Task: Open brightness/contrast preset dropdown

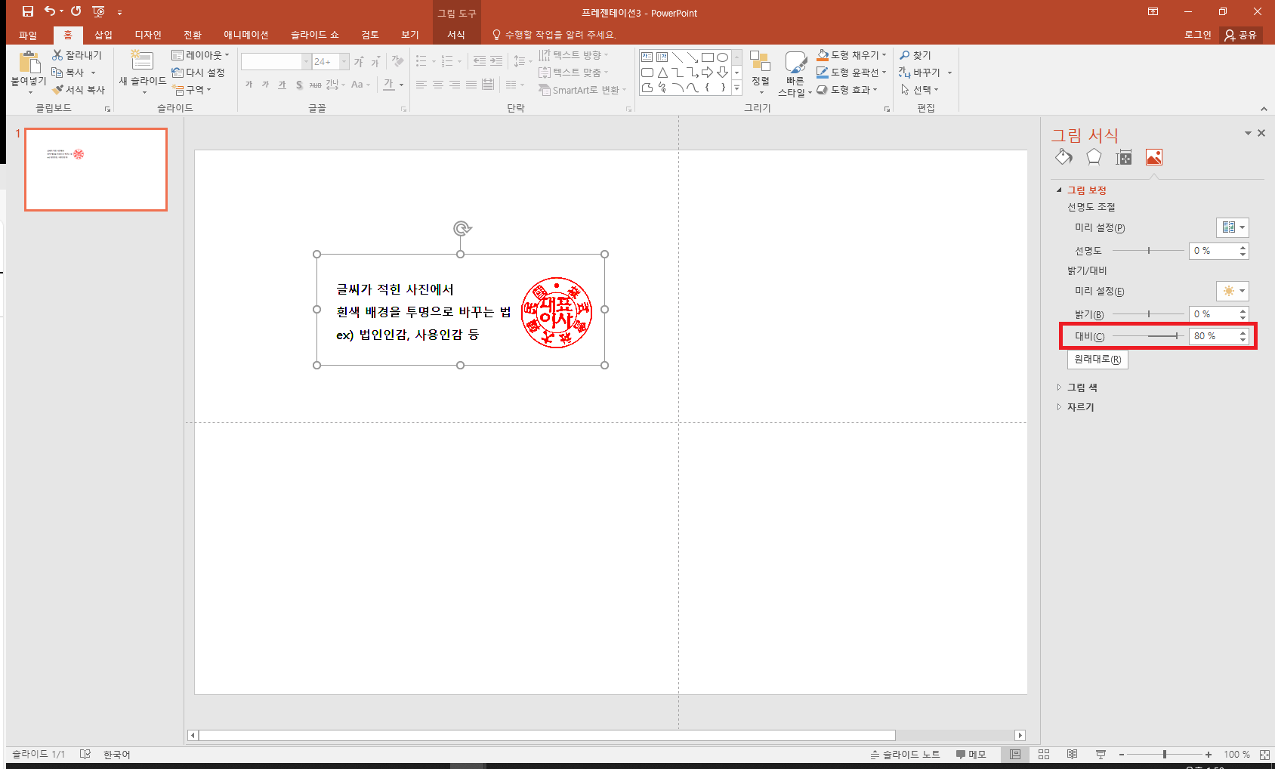Action: click(x=1232, y=291)
